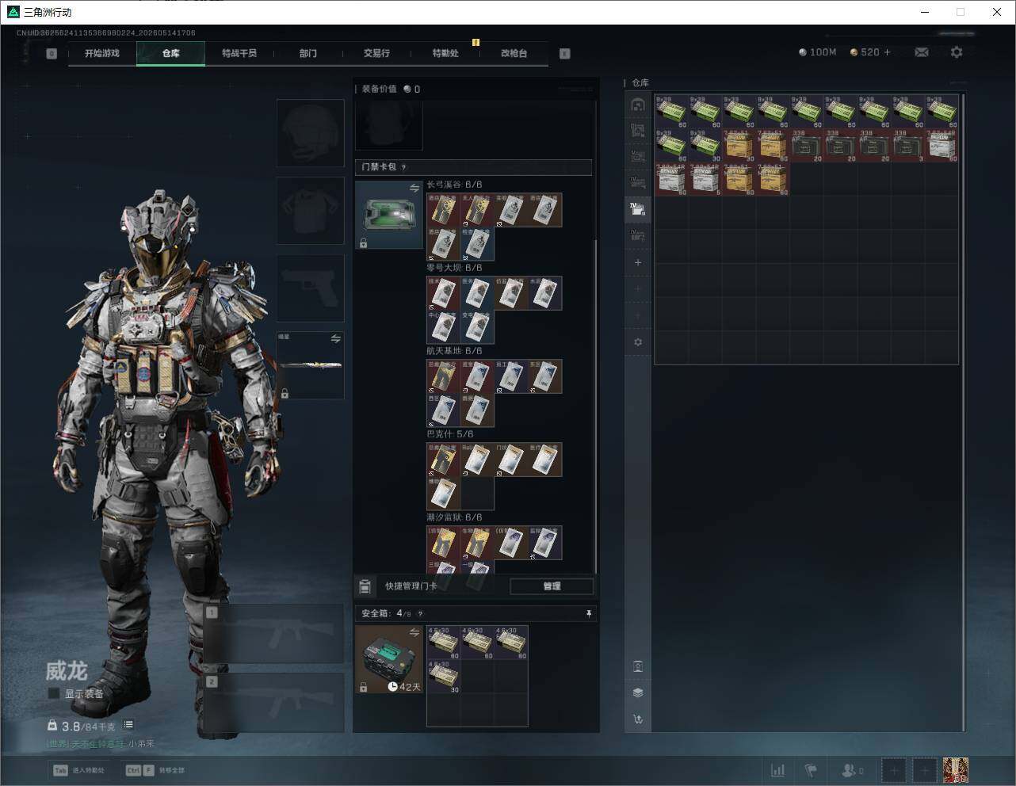Click the lock icon on the safe box
Viewport: 1016px width, 786px height.
[x=363, y=687]
